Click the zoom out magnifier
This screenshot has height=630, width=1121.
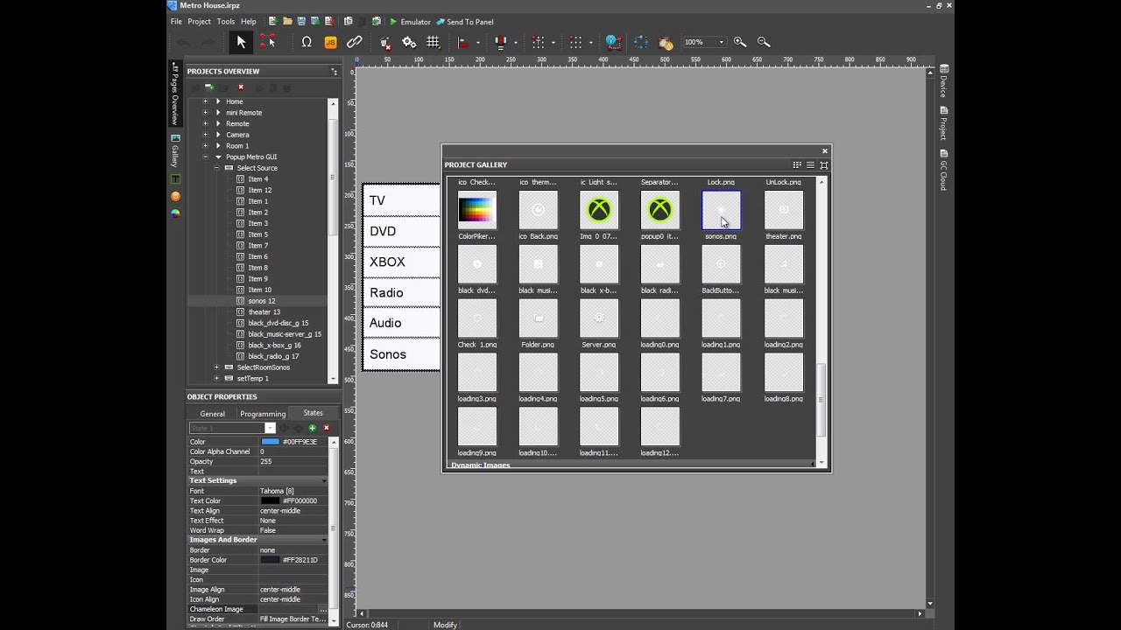click(x=764, y=42)
